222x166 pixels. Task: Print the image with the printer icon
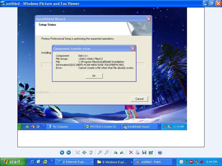pos(137,152)
